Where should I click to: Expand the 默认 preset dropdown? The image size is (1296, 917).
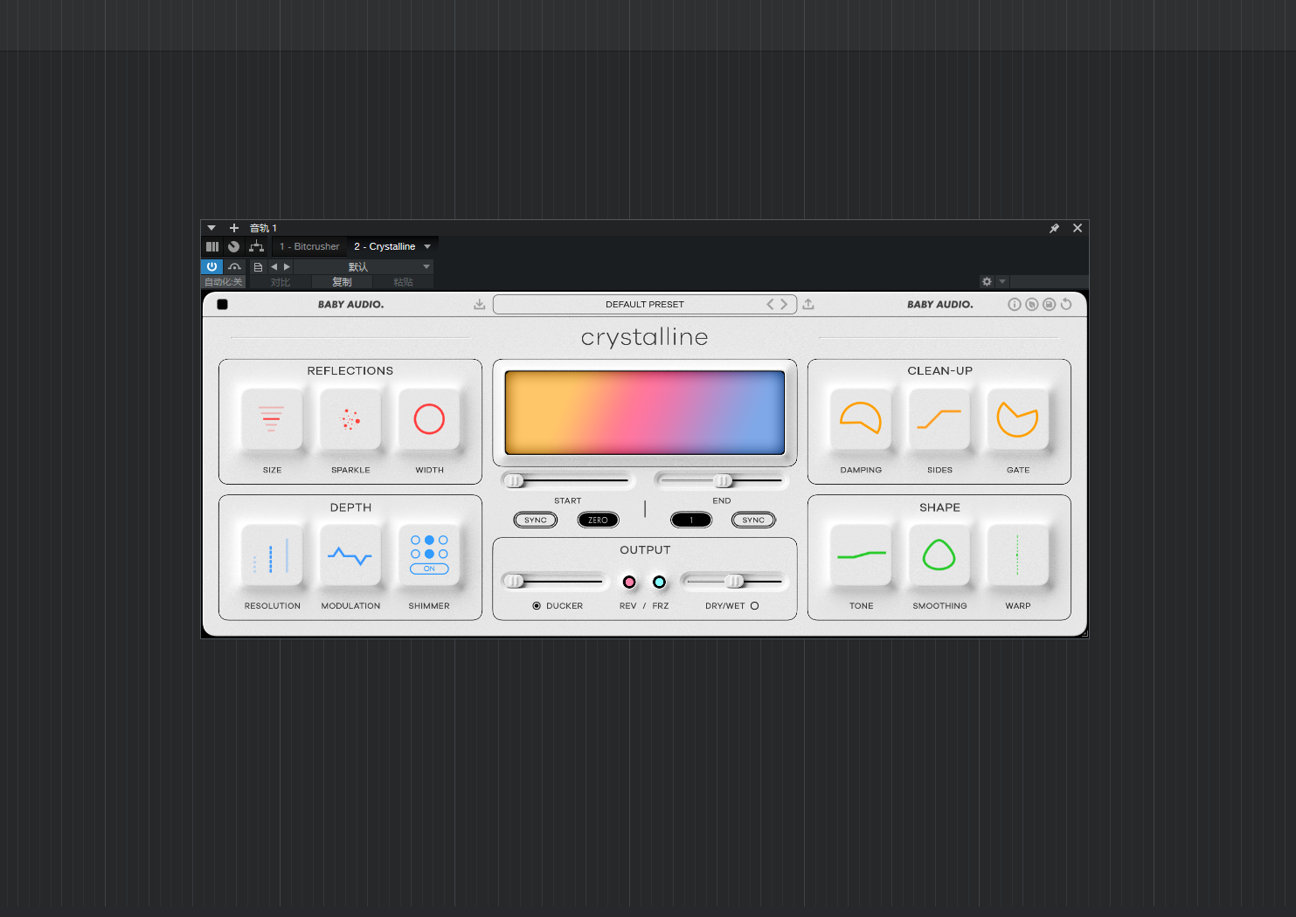(x=426, y=266)
